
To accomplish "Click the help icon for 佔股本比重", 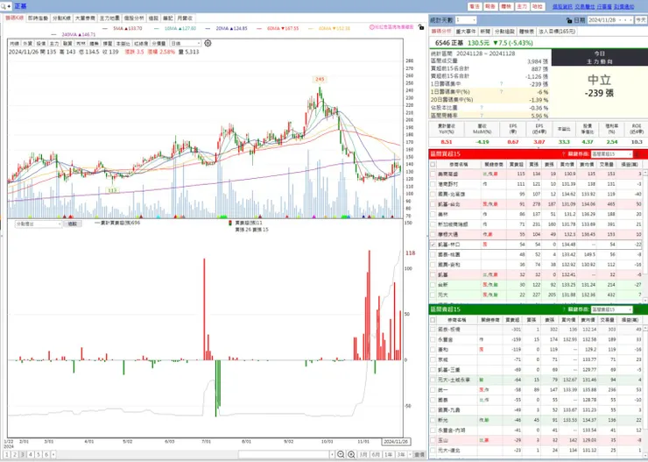I will (x=482, y=108).
